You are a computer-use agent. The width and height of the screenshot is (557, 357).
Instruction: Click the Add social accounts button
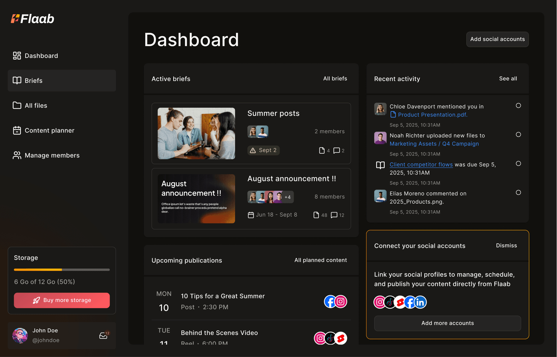(497, 39)
